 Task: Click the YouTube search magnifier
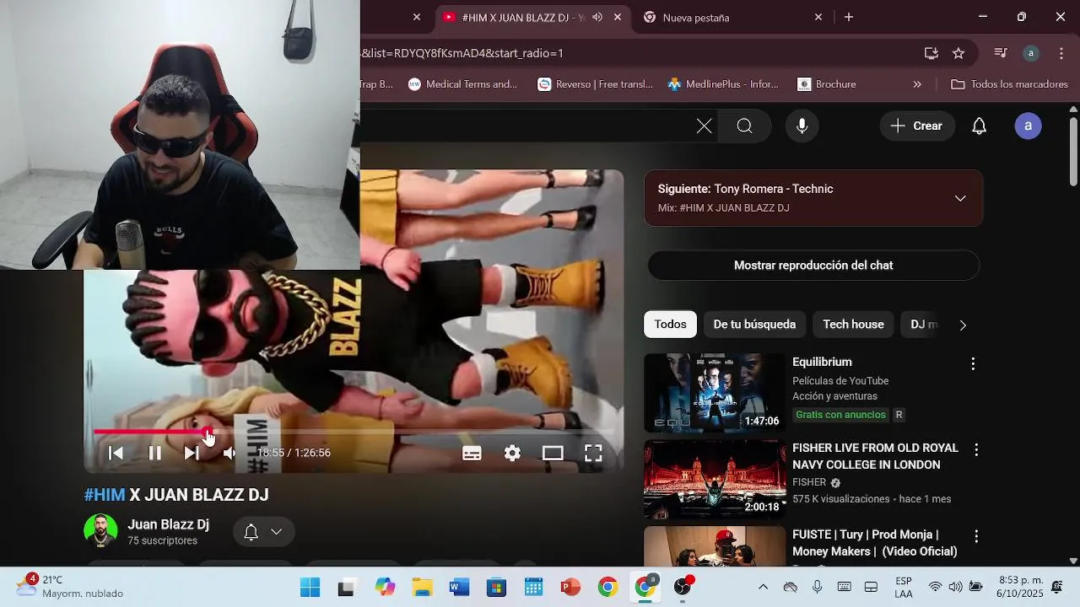click(744, 126)
